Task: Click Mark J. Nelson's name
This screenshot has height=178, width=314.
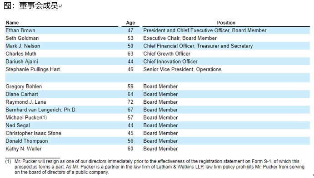Action: 23,46
